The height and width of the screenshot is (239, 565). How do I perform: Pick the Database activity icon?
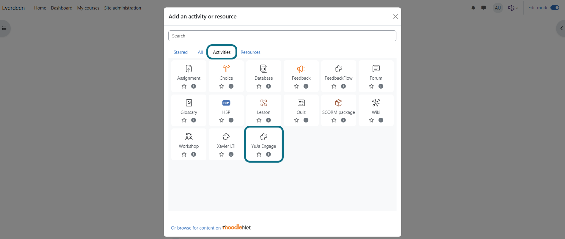click(264, 69)
